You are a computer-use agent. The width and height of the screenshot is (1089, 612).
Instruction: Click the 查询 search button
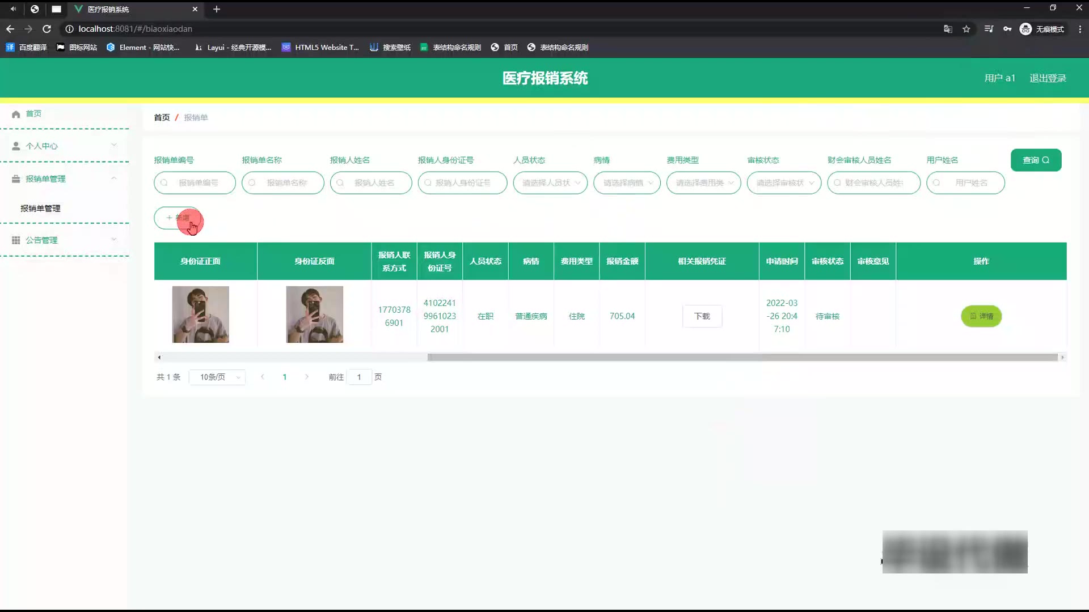[x=1036, y=160]
